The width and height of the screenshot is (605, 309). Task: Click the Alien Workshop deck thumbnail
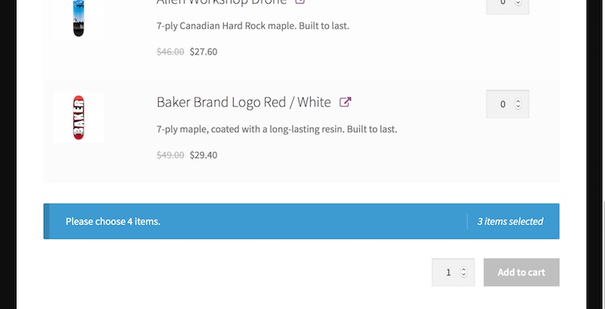point(79,17)
